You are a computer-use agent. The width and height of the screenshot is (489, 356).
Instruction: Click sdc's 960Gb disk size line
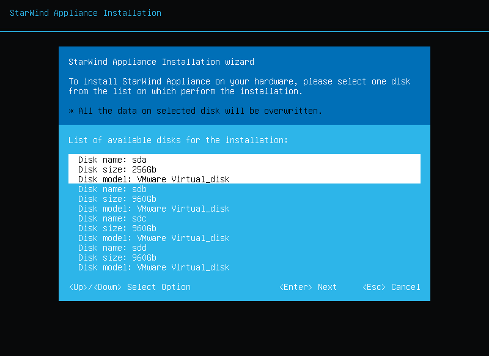117,228
